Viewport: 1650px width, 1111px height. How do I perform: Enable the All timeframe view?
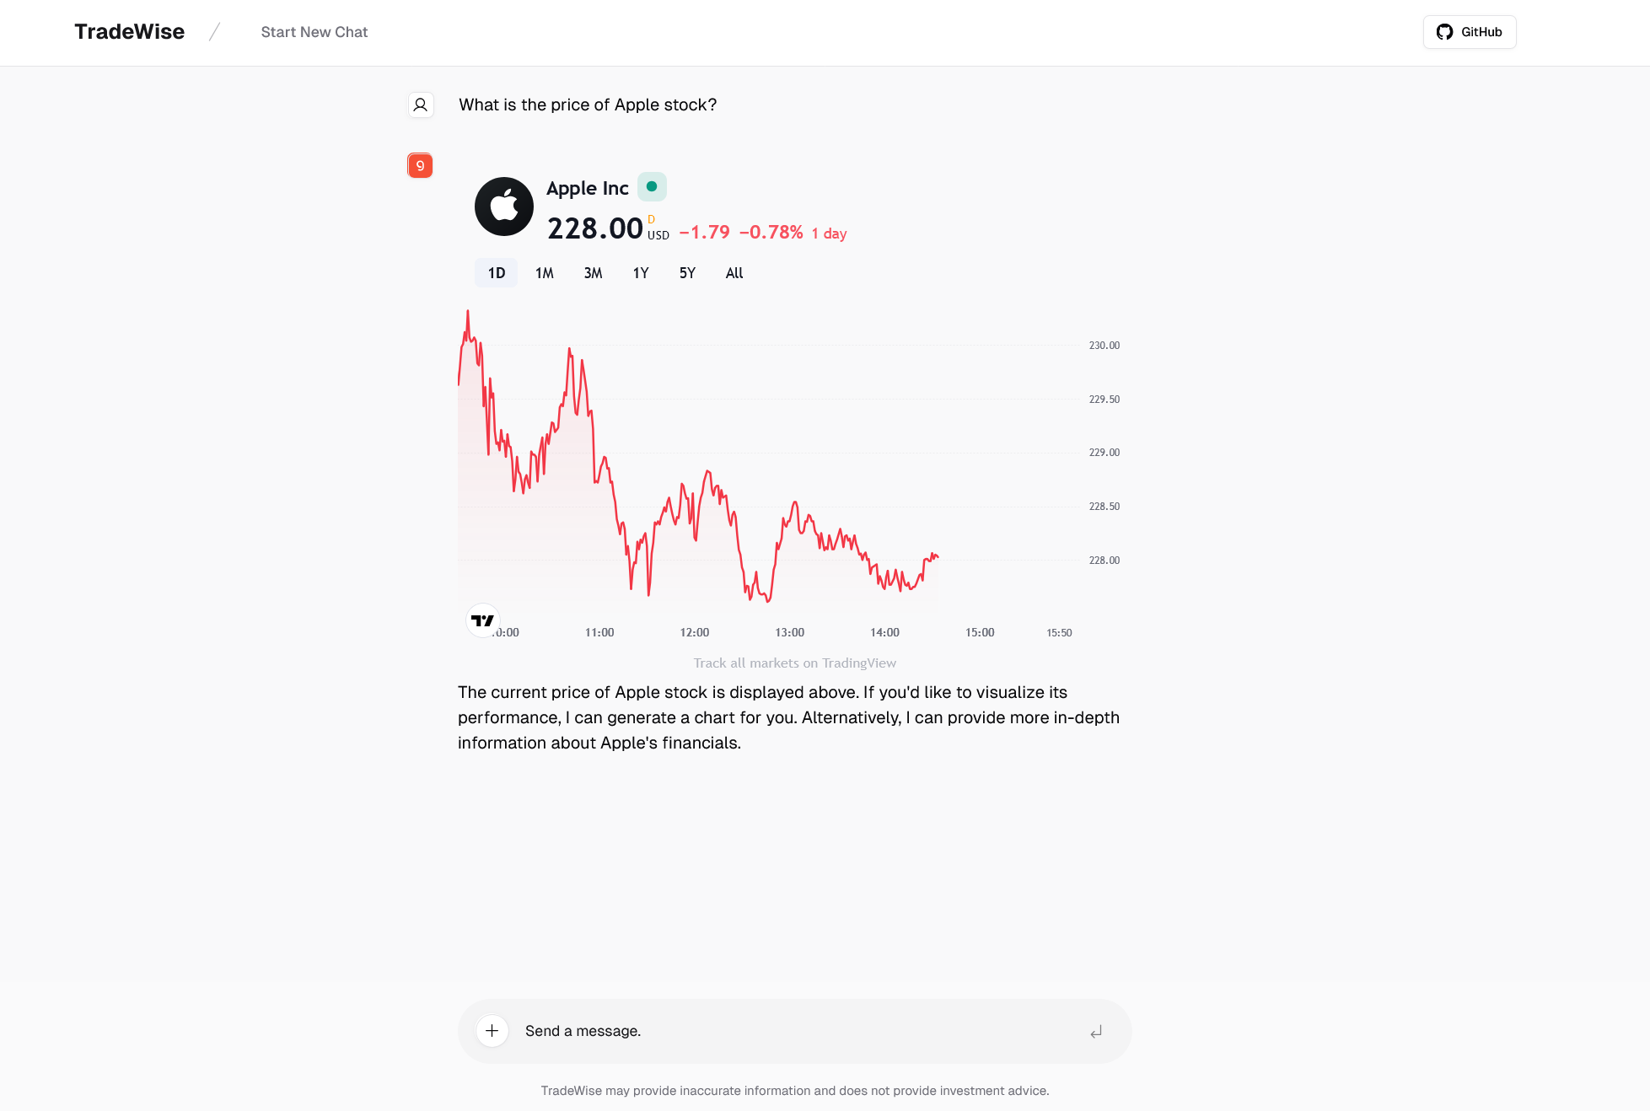(734, 272)
